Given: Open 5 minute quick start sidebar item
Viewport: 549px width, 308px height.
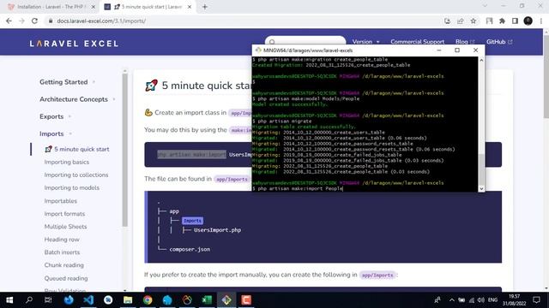Looking at the screenshot, I should pos(77,149).
